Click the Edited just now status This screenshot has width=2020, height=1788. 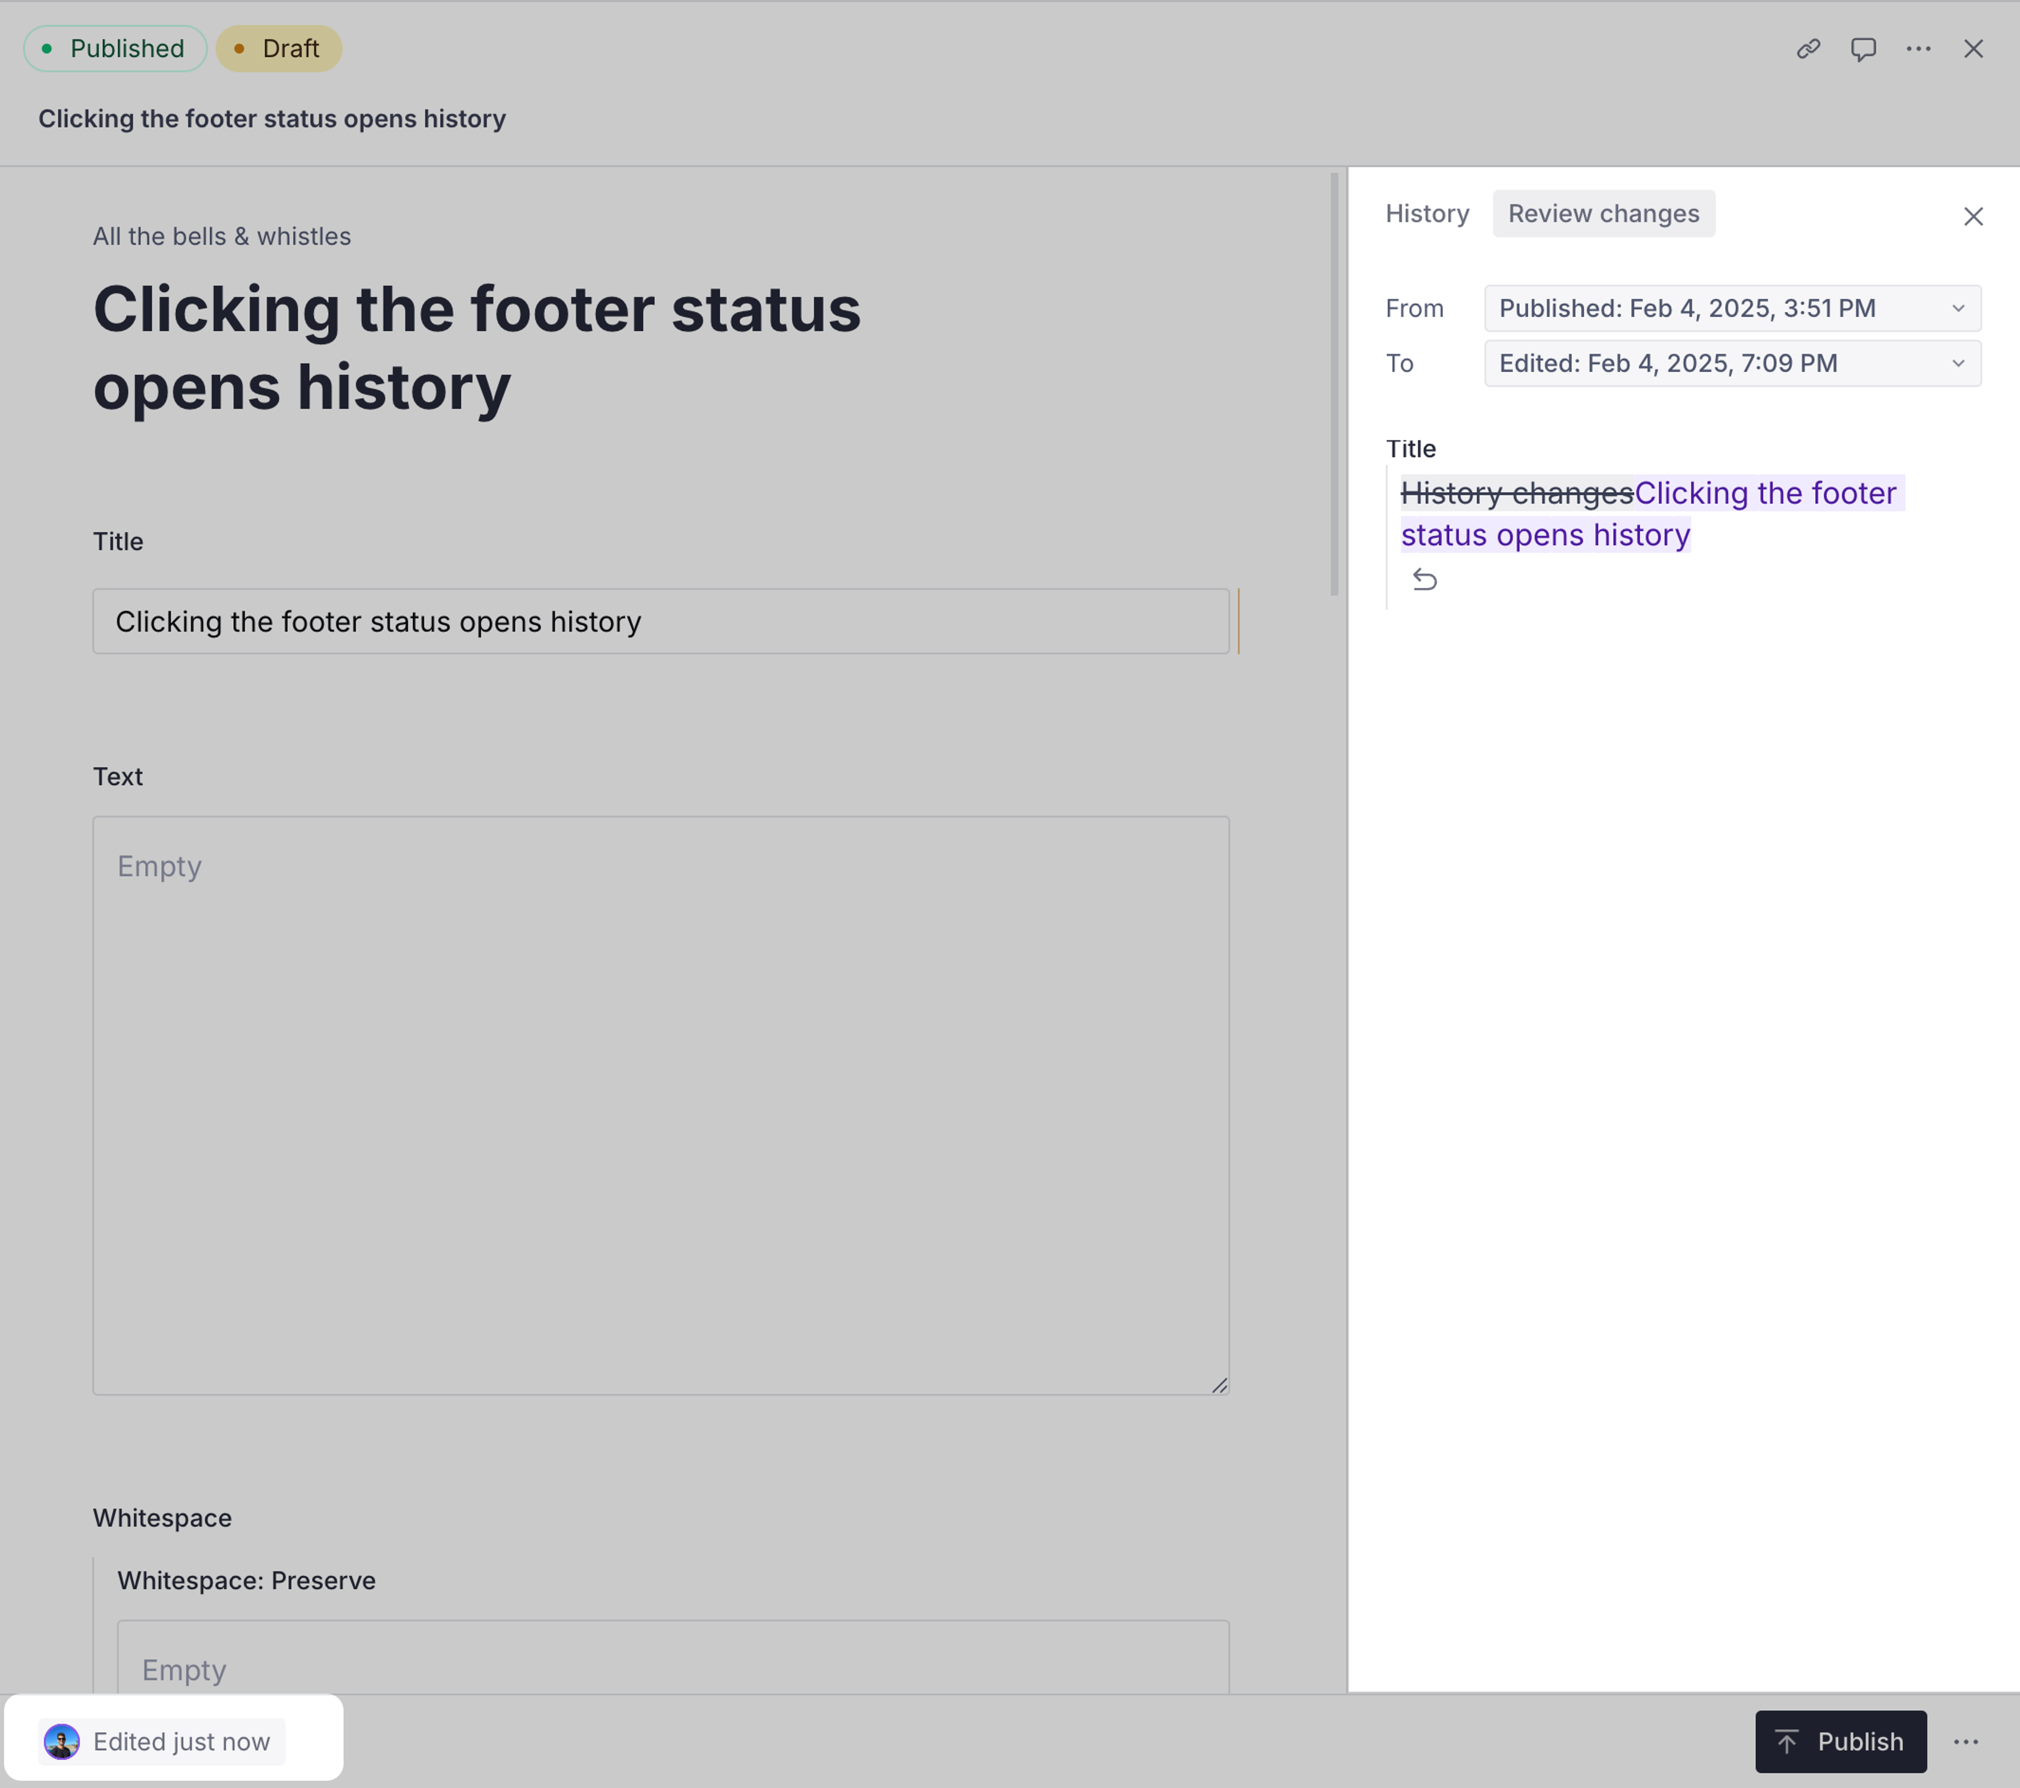click(x=181, y=1742)
